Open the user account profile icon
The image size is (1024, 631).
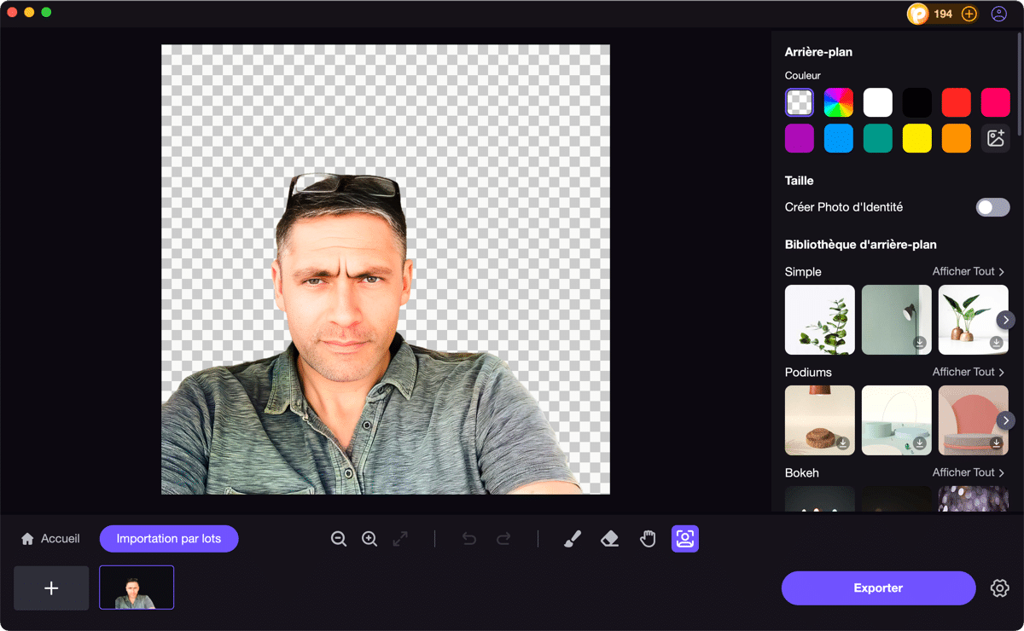[x=998, y=14]
